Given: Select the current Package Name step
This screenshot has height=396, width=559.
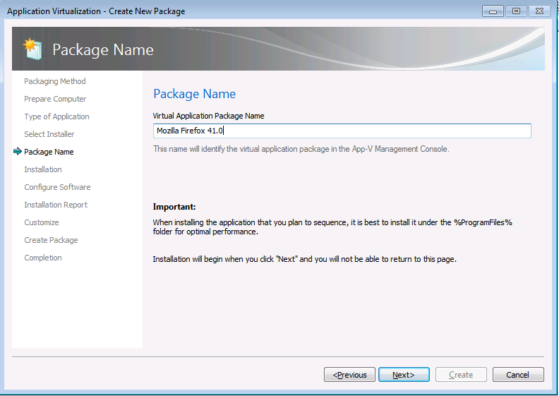Looking at the screenshot, I should click(x=49, y=152).
